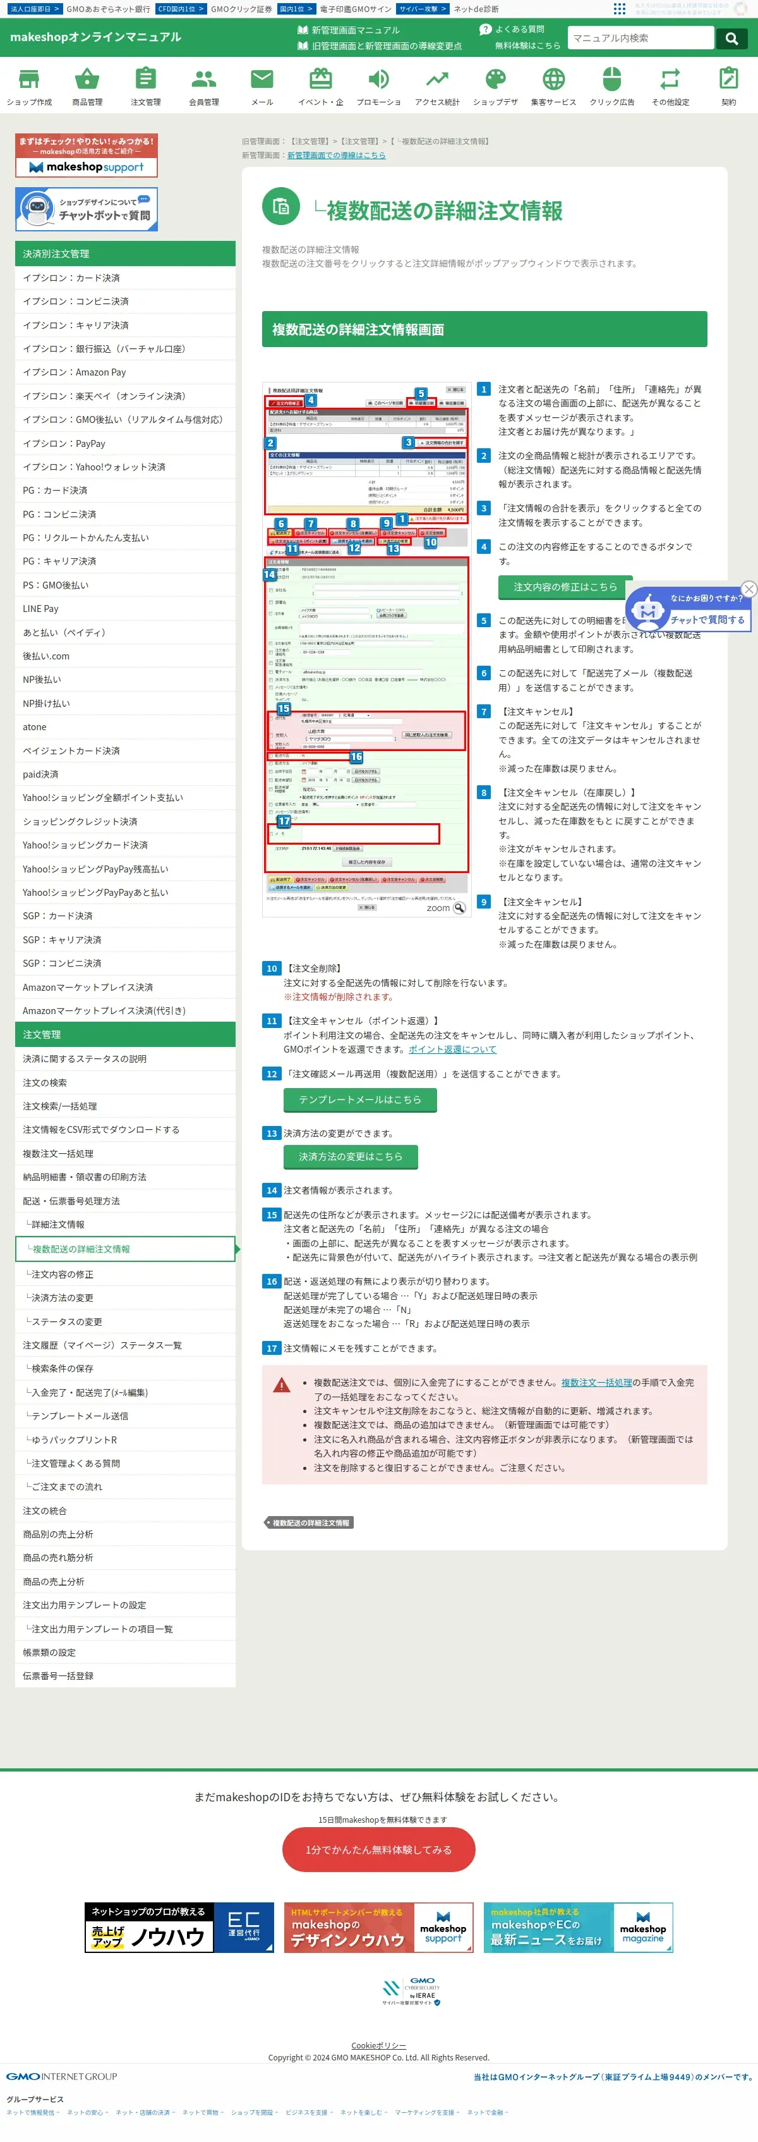Open Cookieポリシー footer link
758x2142 pixels.
pos(378,2045)
